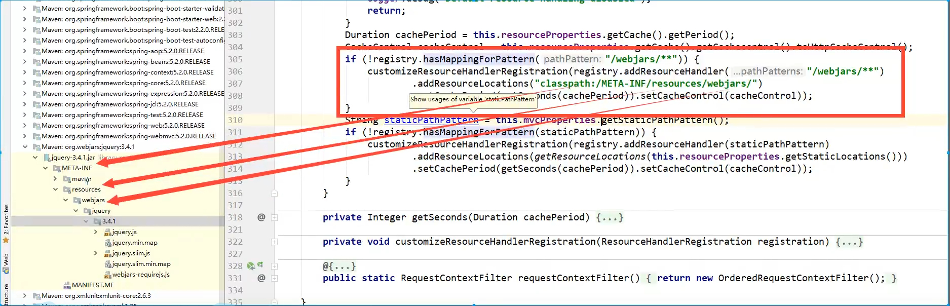Collapse the jquery-3.4.1.jar node

pyautogui.click(x=35, y=158)
